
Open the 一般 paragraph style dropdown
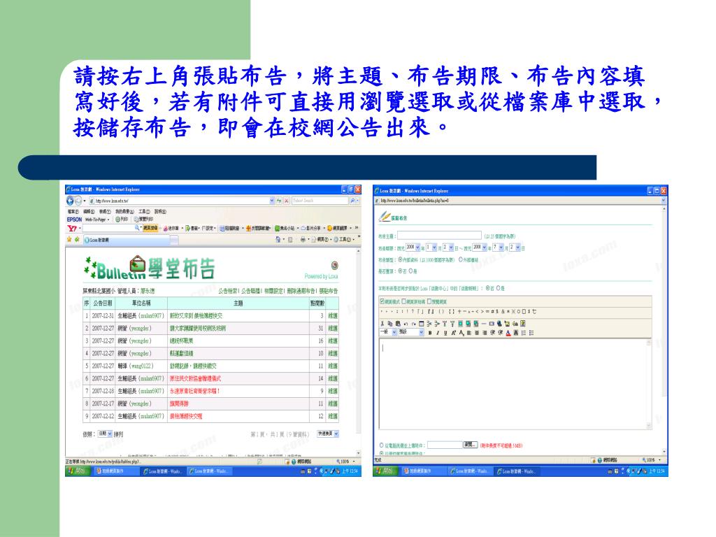coord(388,333)
